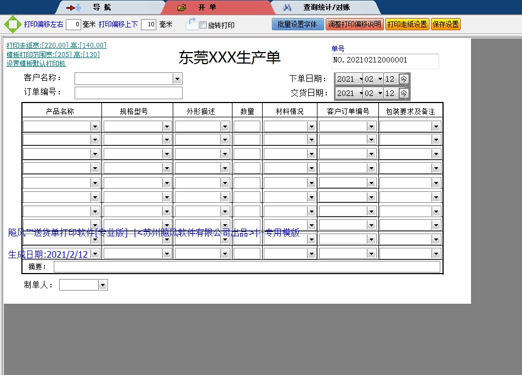Open the 制单人 dropdown
This screenshot has width=522, height=375.
click(x=102, y=285)
